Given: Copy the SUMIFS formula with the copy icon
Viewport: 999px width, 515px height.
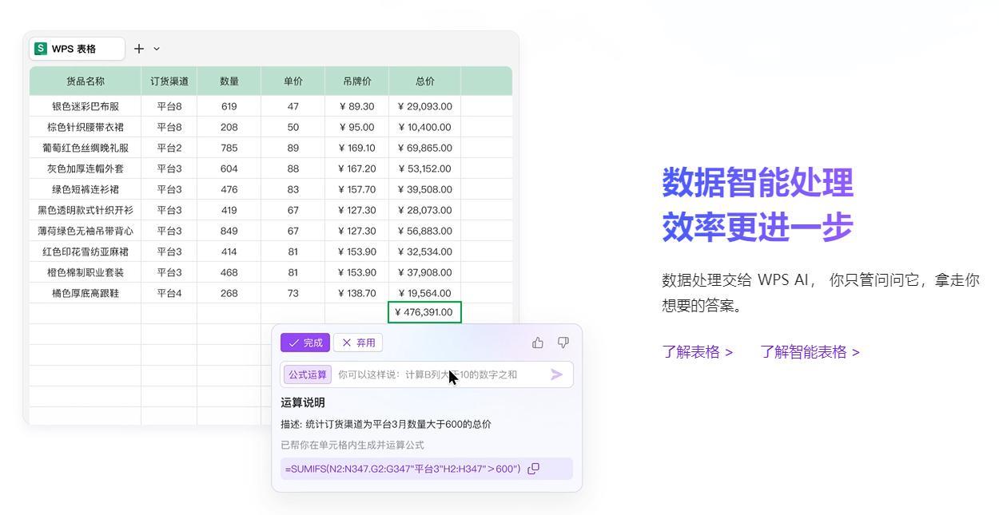Looking at the screenshot, I should coord(534,469).
